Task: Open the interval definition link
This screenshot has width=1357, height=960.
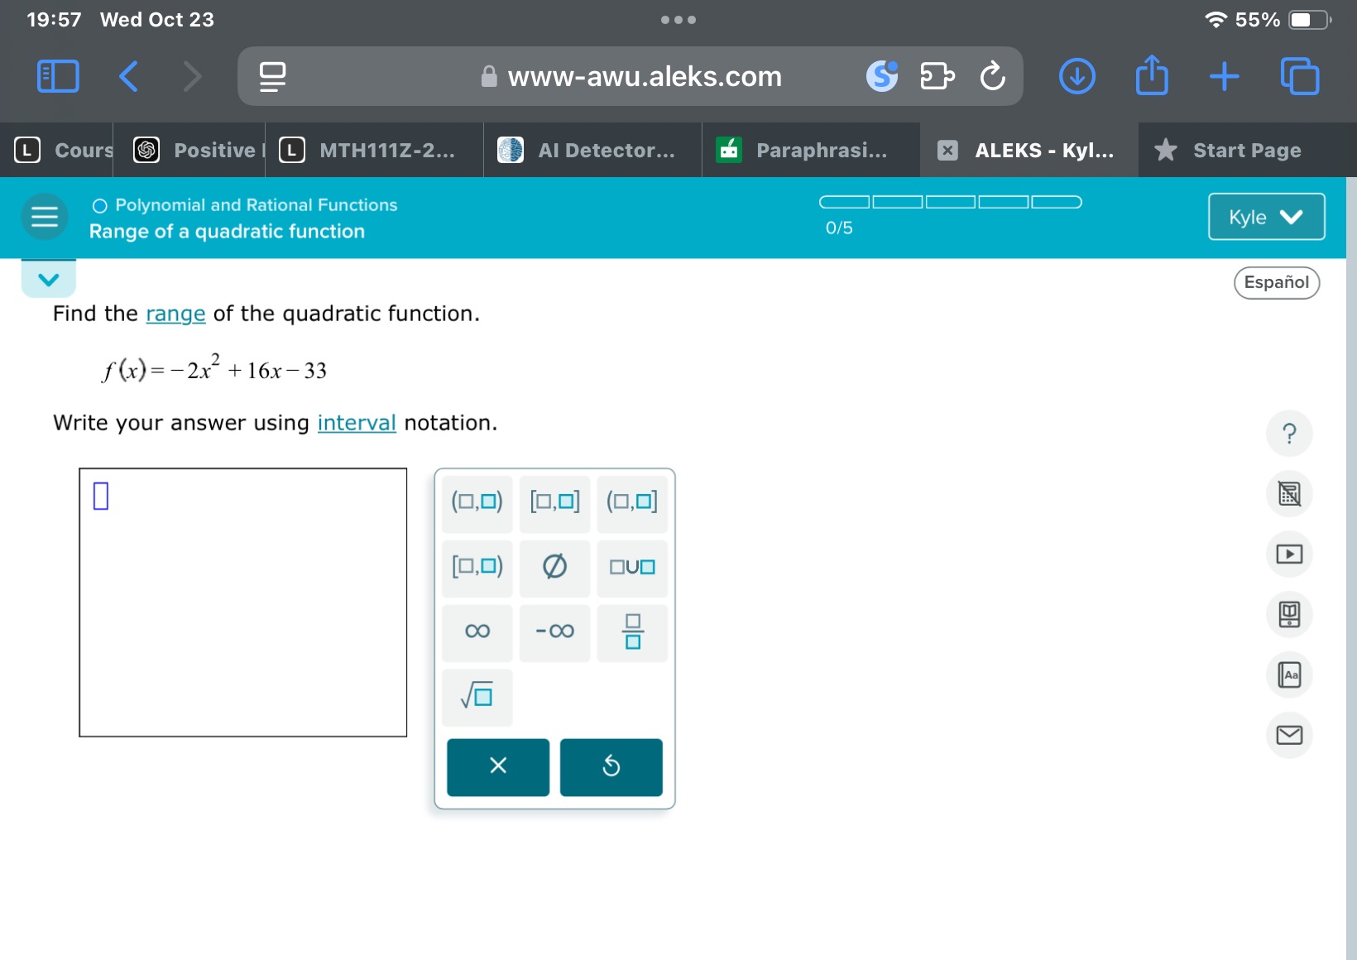Action: pyautogui.click(x=357, y=423)
